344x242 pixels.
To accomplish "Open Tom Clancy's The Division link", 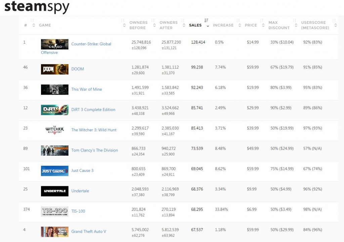I will click(94, 150).
